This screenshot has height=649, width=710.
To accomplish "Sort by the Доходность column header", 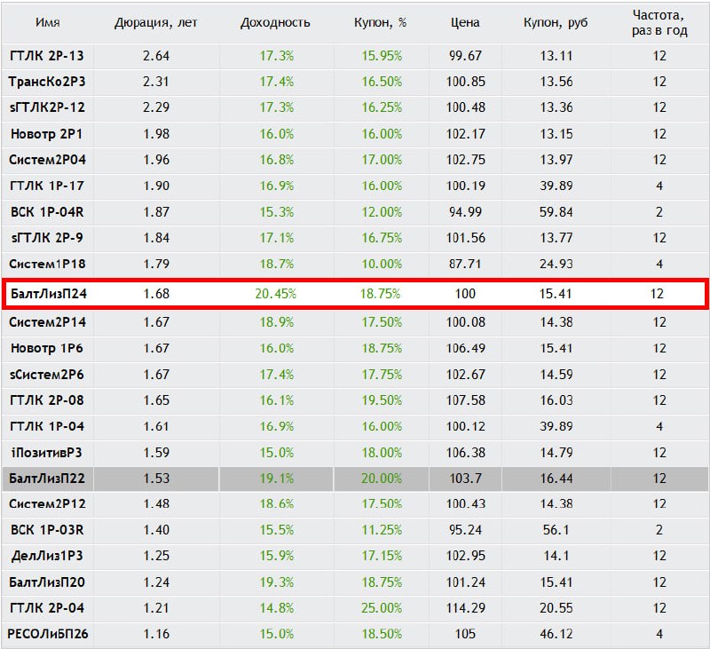I will [x=275, y=23].
